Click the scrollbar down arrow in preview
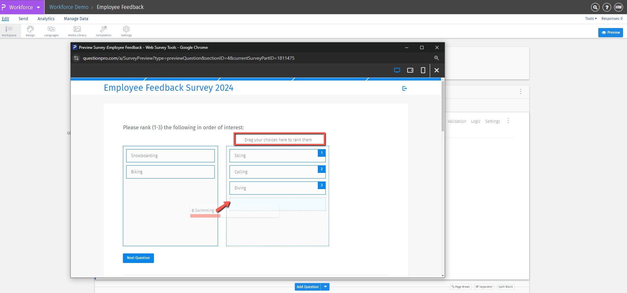627x293 pixels. [x=443, y=276]
